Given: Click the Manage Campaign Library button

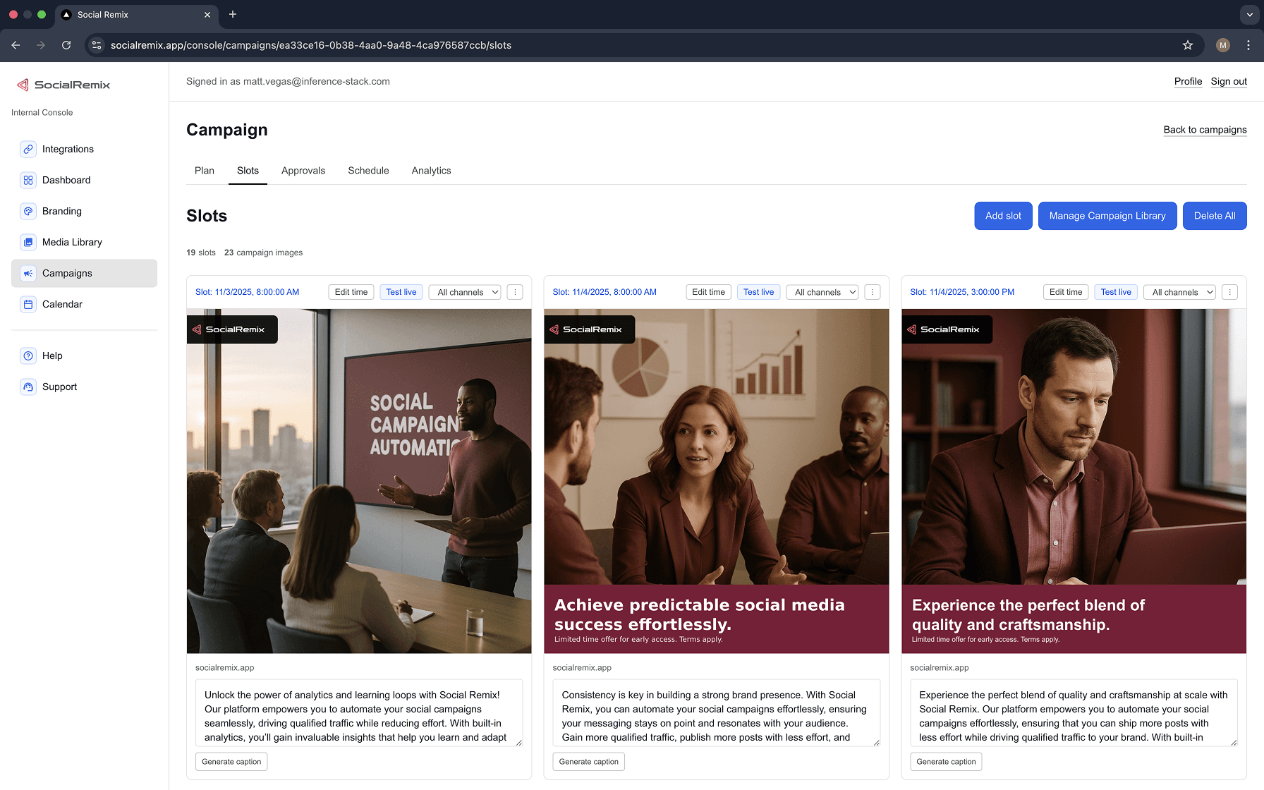Looking at the screenshot, I should [1107, 216].
